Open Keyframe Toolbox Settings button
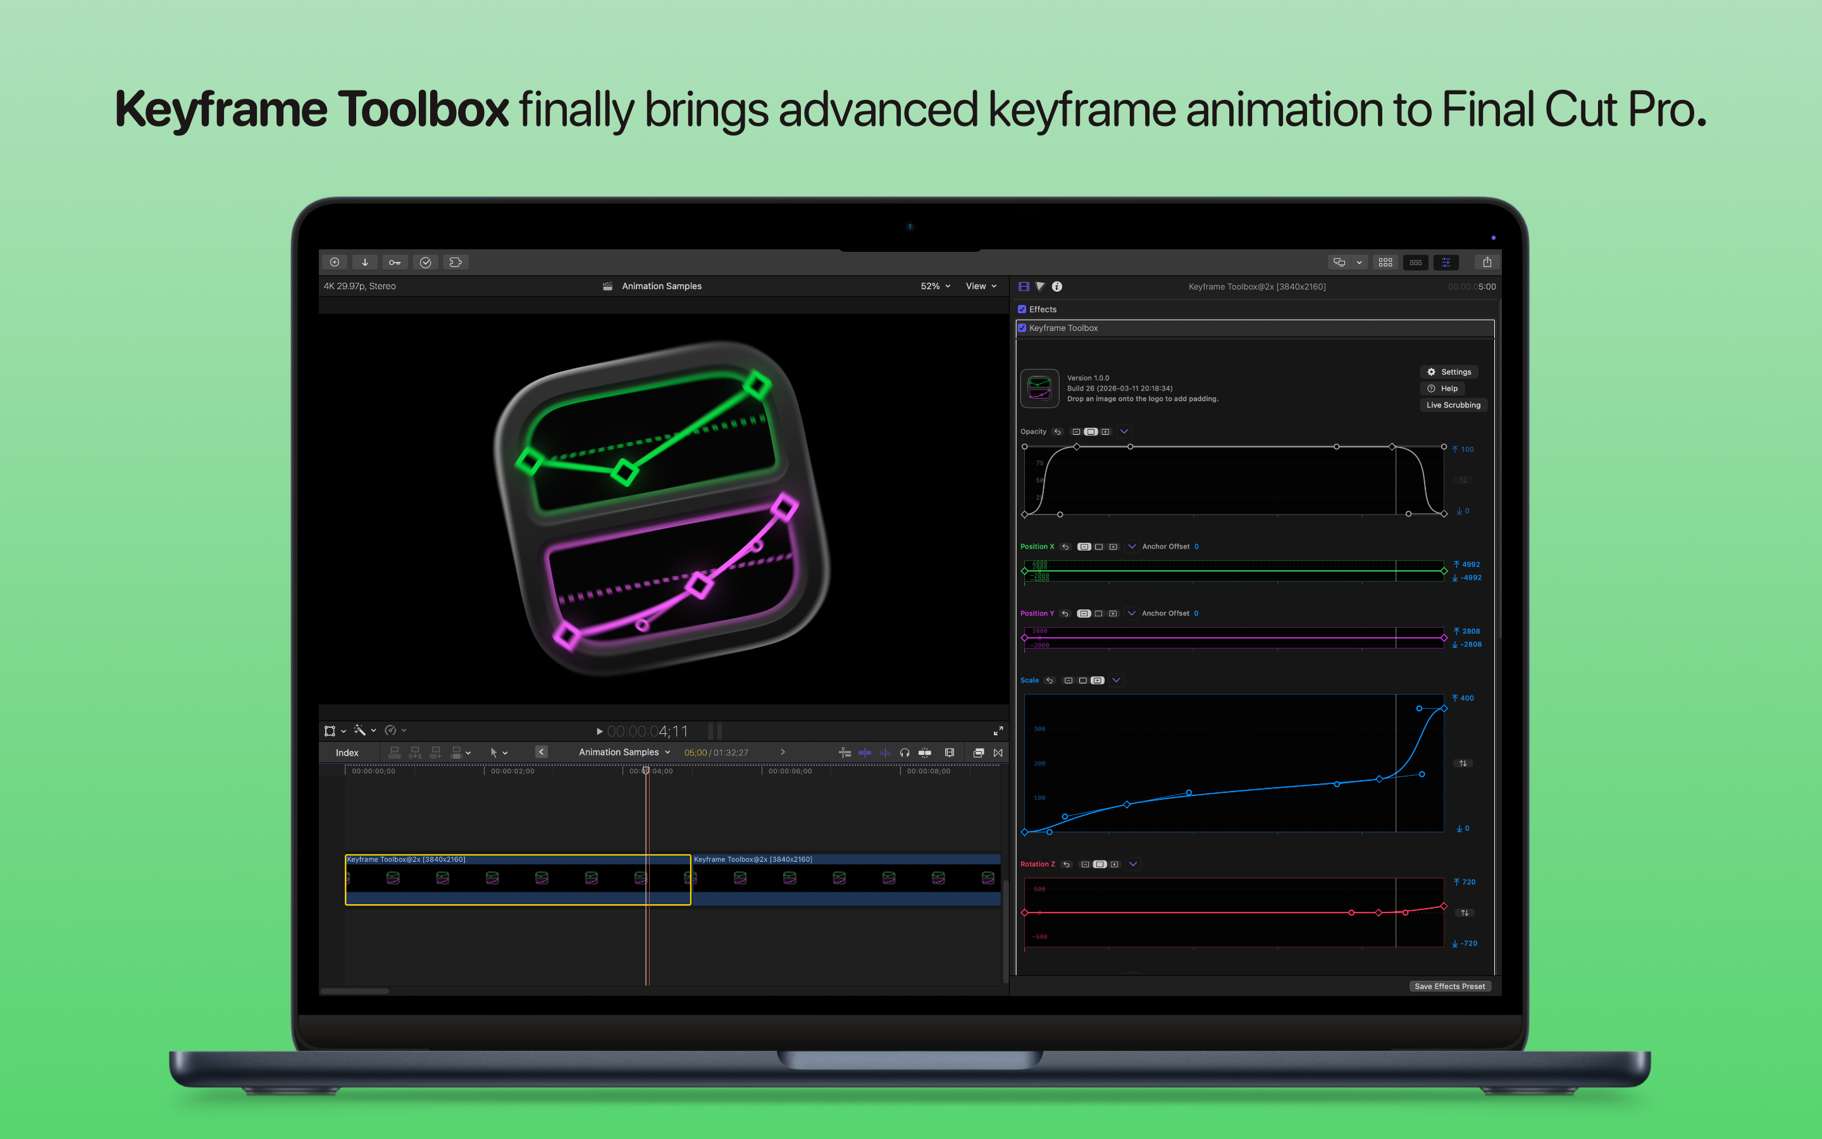1822x1139 pixels. (x=1449, y=372)
